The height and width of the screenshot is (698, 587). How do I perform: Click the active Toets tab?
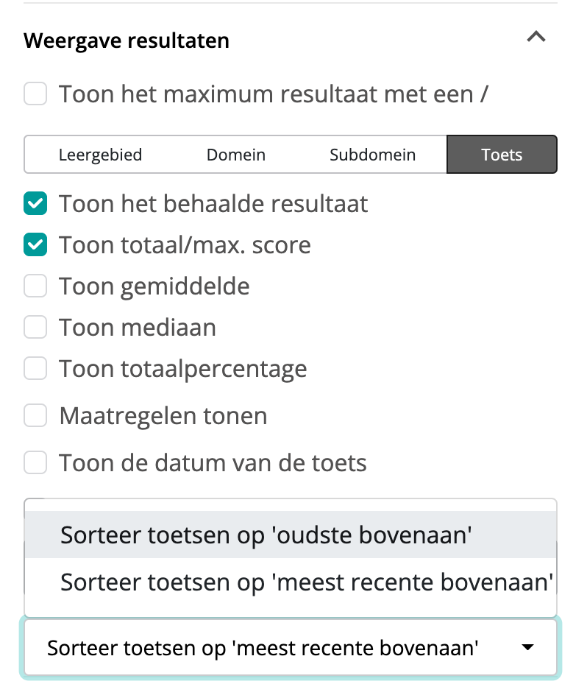click(x=502, y=155)
